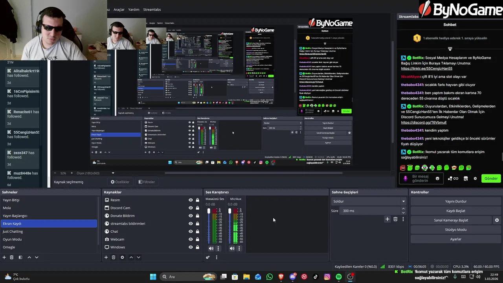Screen dimensions: 503x283
Task: Send chat message with Gönder button
Action: (x=491, y=178)
